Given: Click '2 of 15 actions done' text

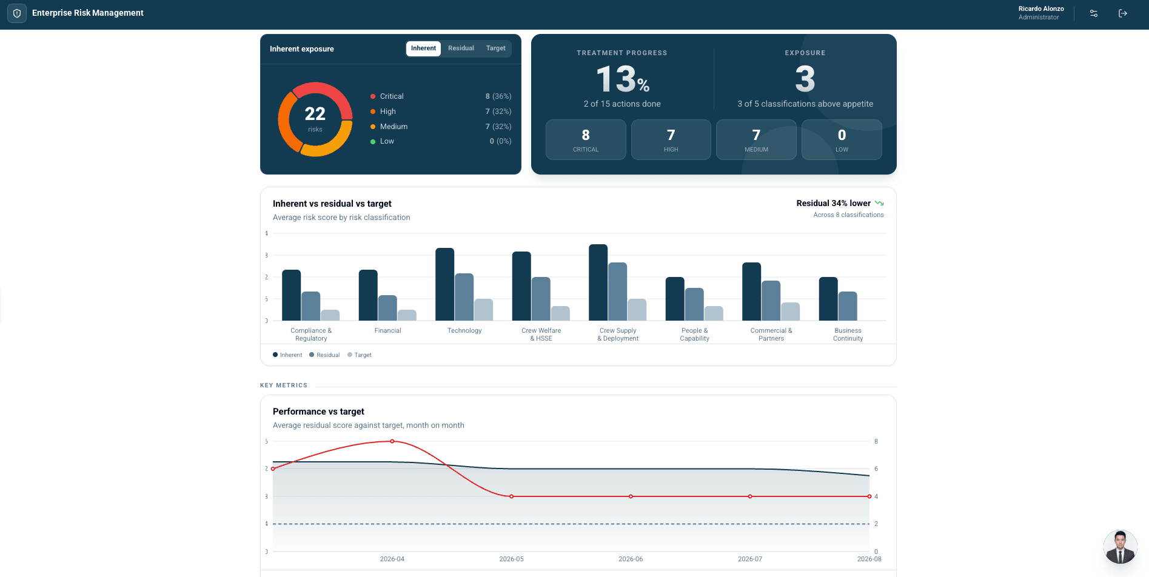Looking at the screenshot, I should tap(622, 104).
